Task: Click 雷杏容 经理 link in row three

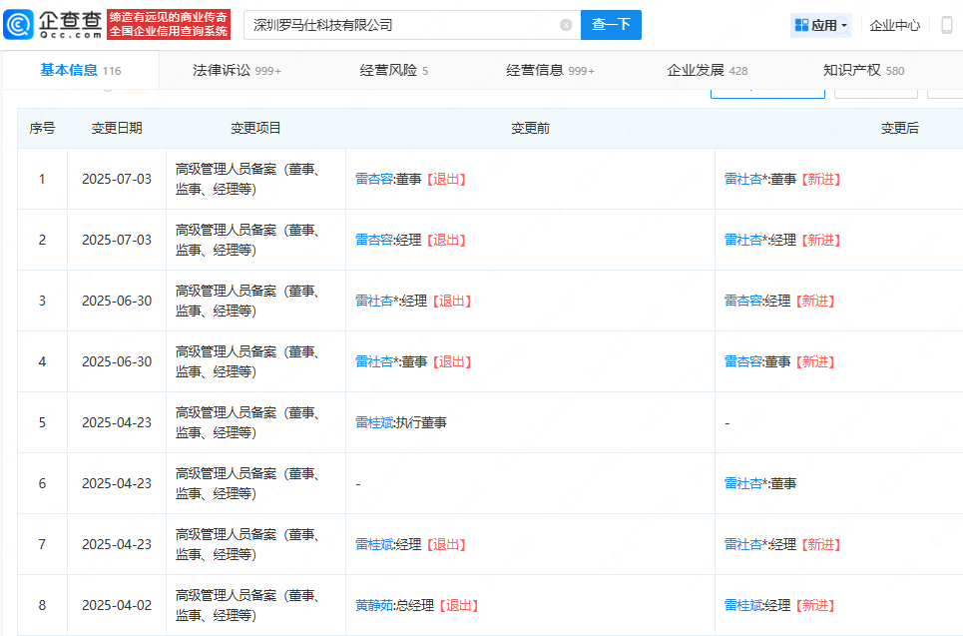Action: (742, 301)
